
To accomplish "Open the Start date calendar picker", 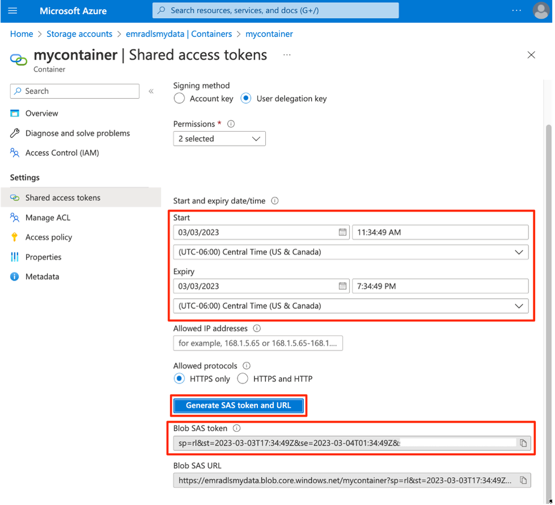I will [343, 232].
